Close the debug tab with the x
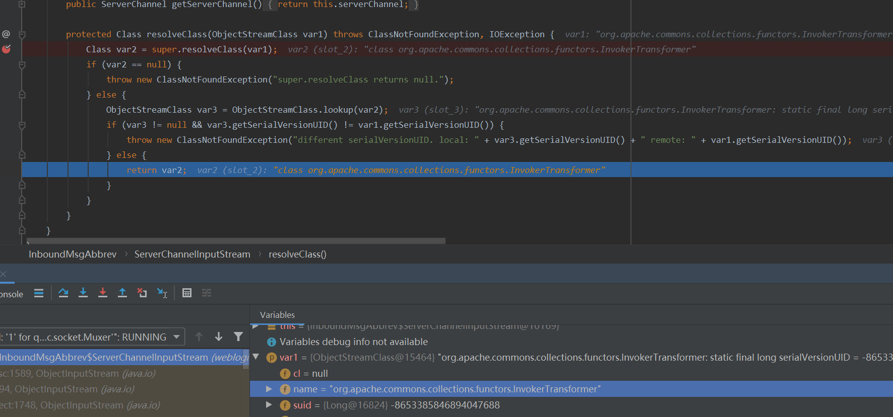 (x=3, y=274)
